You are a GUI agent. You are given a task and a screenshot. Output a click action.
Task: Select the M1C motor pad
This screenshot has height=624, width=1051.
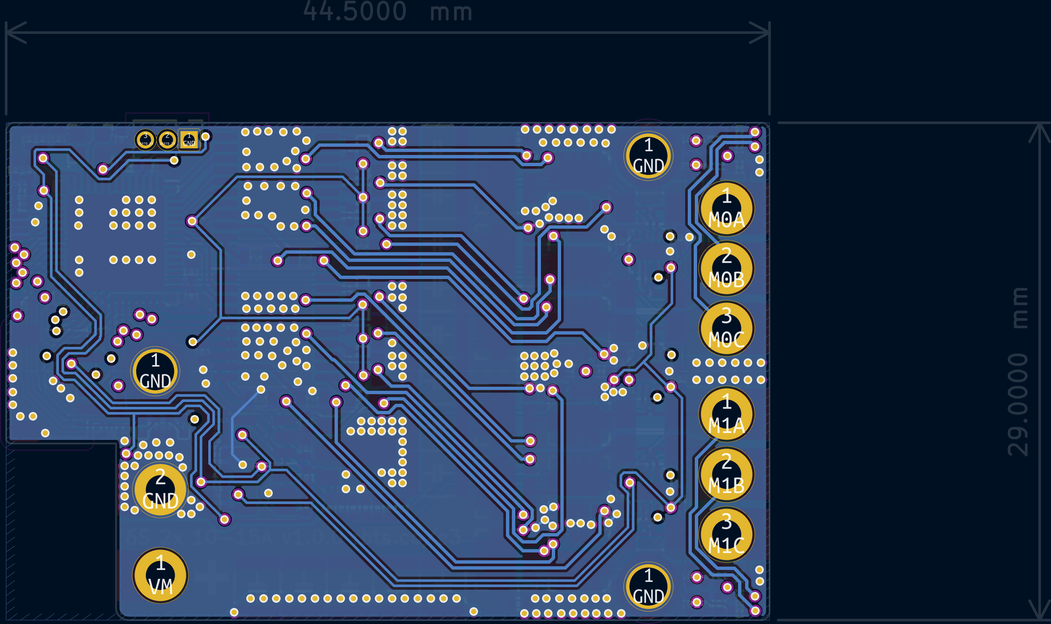[726, 535]
